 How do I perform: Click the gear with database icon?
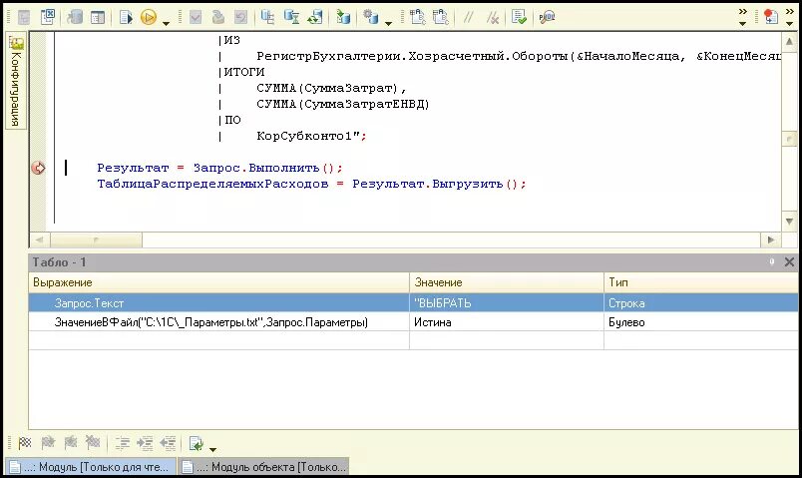371,17
